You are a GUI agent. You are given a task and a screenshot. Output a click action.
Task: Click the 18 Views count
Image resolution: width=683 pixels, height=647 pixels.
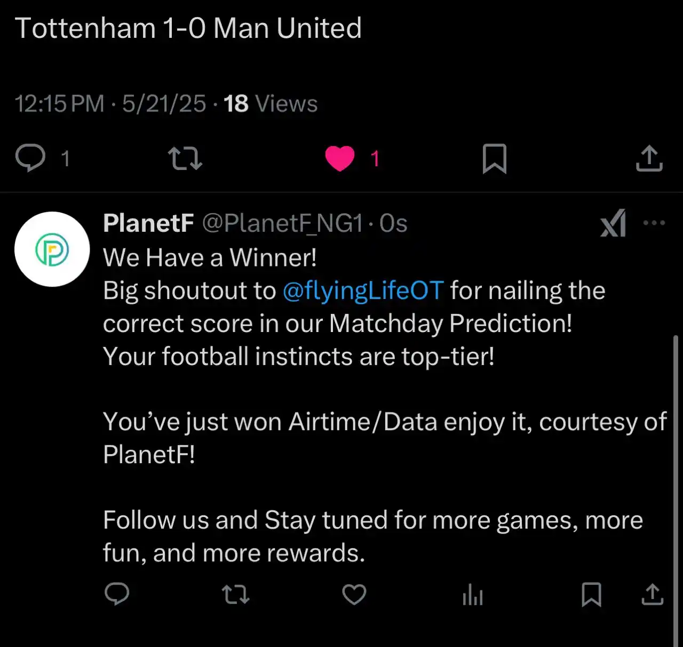[x=271, y=103]
